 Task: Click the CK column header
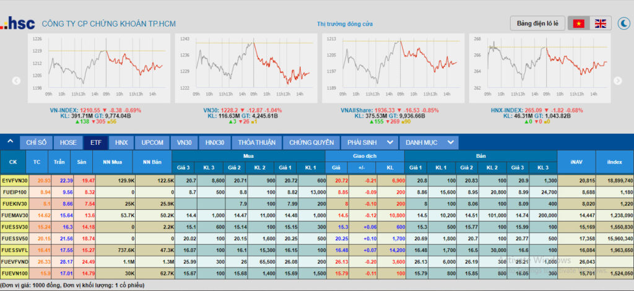[13, 162]
